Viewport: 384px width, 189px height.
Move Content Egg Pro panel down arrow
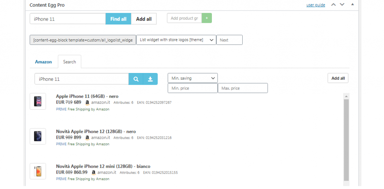pyautogui.click(x=342, y=4)
